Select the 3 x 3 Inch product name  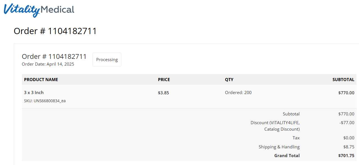(34, 93)
